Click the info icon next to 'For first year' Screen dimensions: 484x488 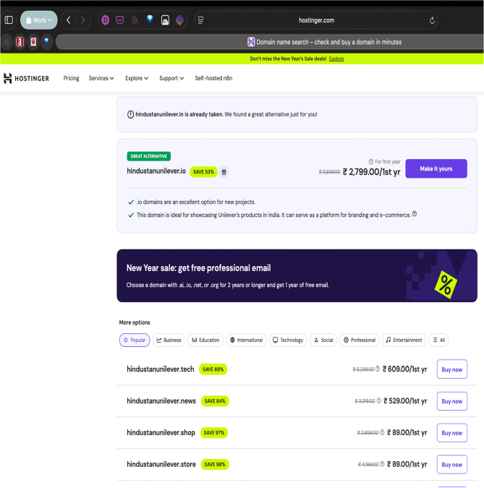coord(371,162)
